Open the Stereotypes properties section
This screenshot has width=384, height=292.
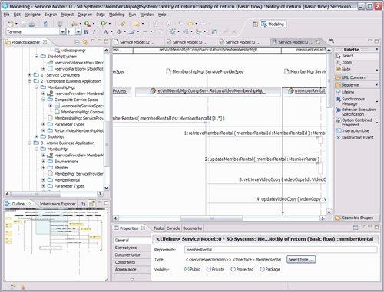coord(132,248)
